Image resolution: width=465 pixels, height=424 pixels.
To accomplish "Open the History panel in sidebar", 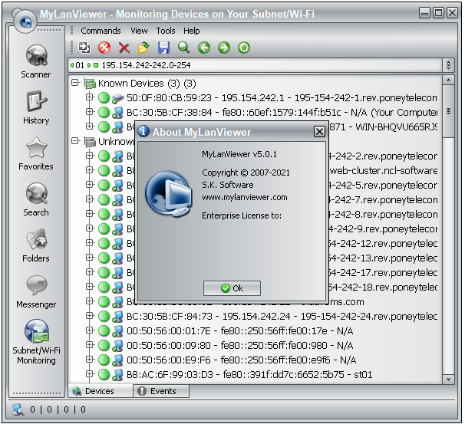I will 36,107.
